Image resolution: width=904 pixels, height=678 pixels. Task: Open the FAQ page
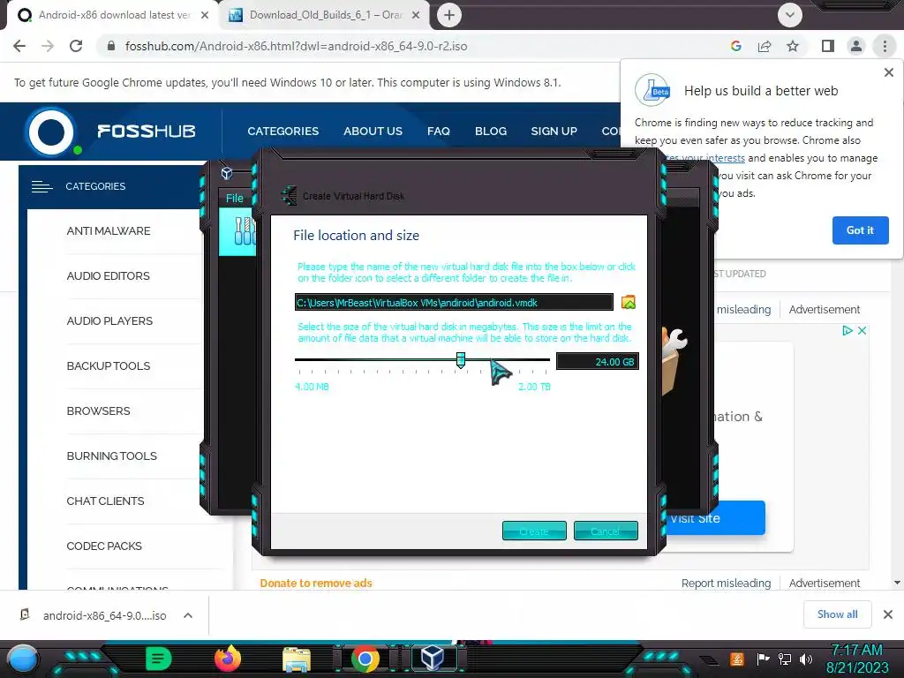coord(439,131)
